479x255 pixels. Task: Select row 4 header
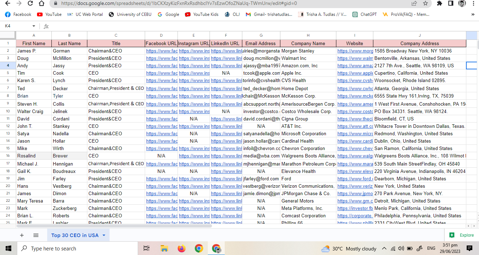pos(8,66)
